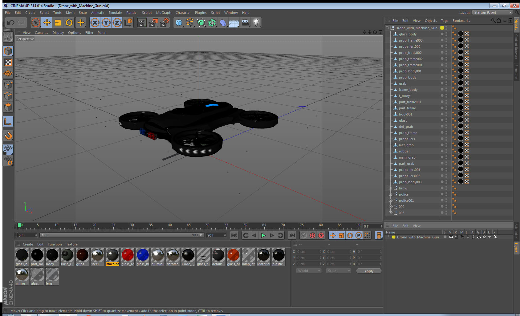Viewport: 520px width, 316px height.
Task: Go to end of animation
Action: point(292,236)
